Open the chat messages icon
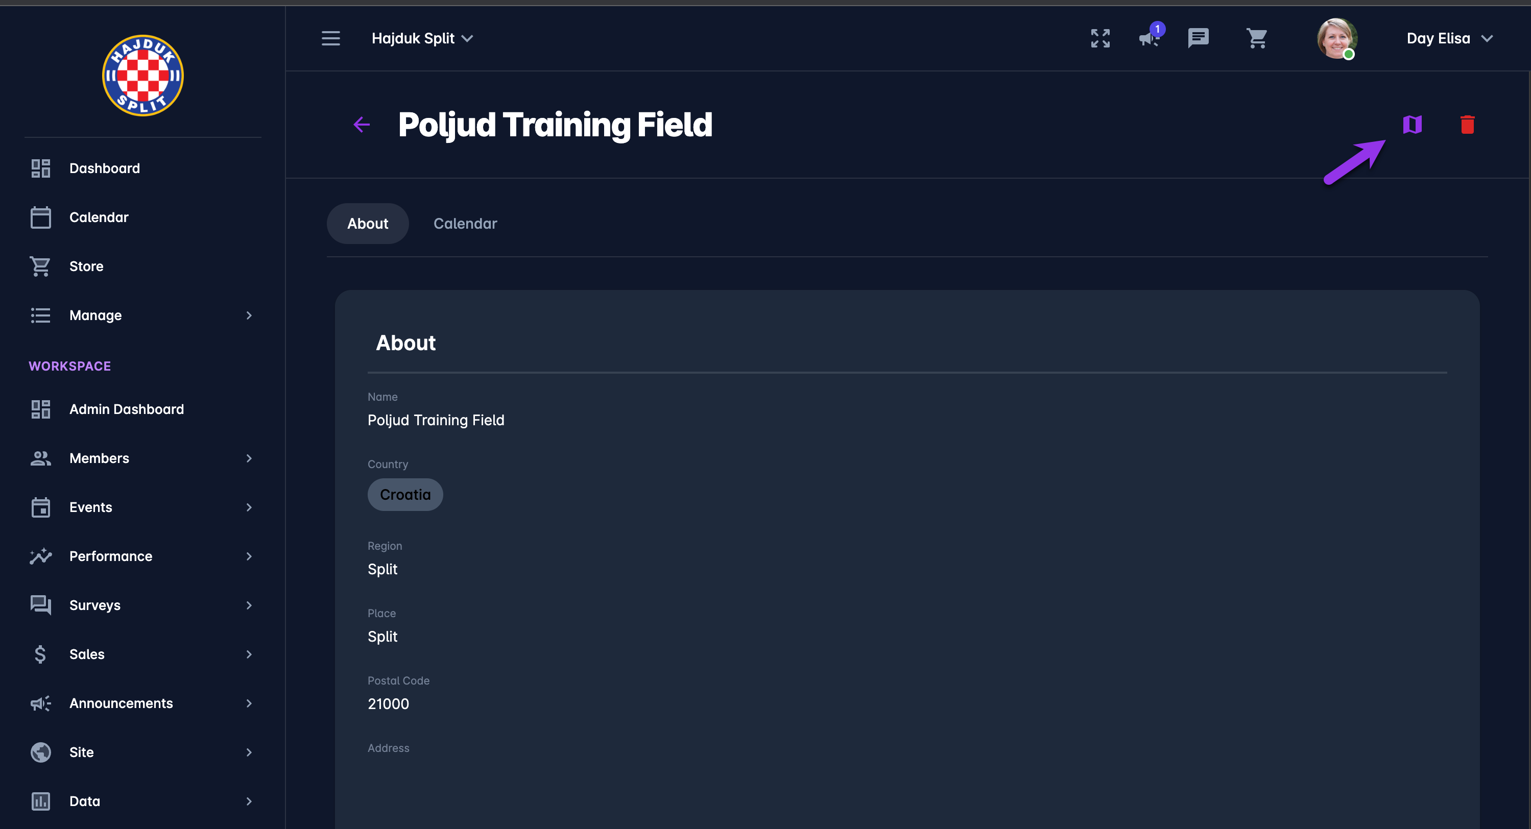 [1198, 39]
